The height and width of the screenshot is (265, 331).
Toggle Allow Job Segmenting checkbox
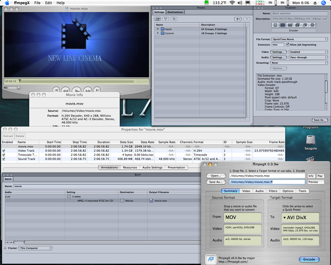pos(288,45)
